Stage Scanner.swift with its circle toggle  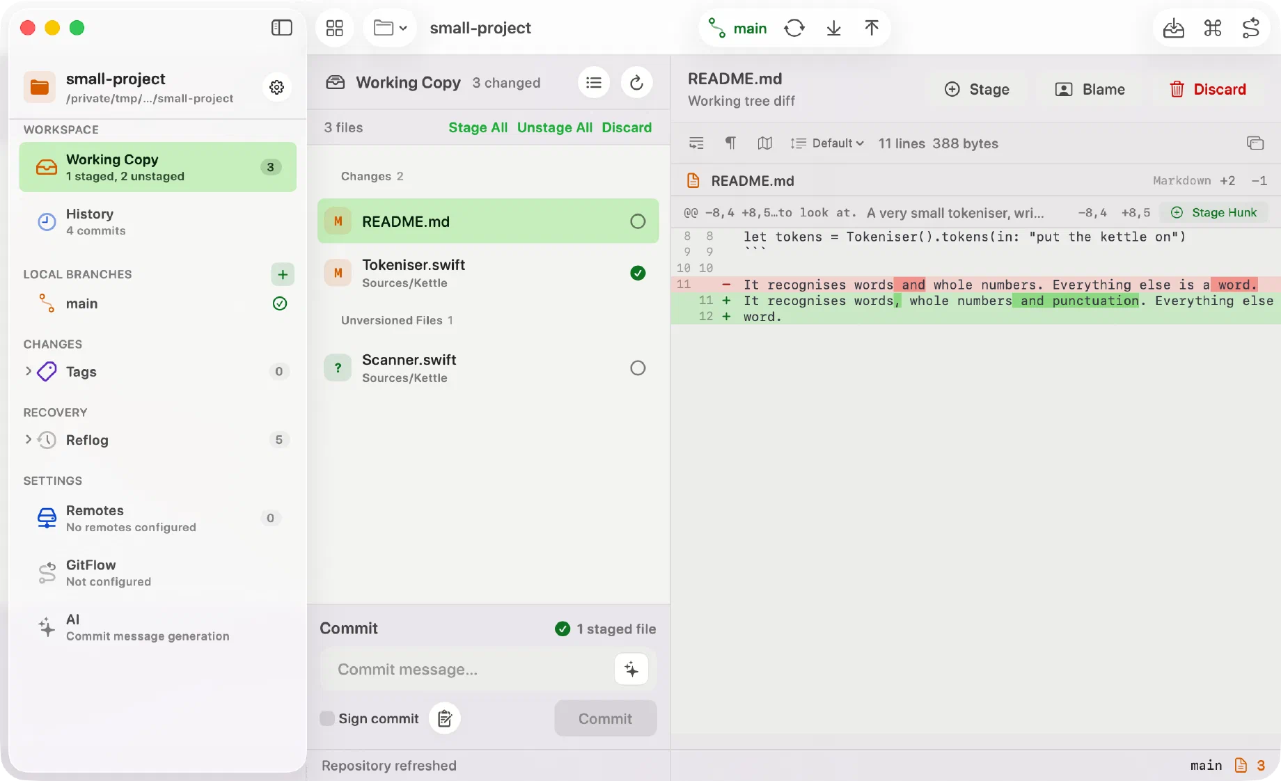tap(638, 368)
